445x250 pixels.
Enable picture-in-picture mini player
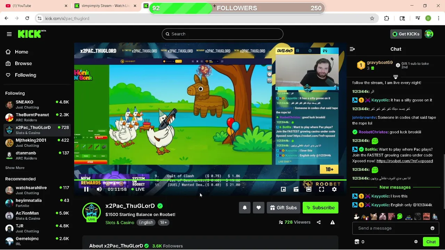(283, 189)
